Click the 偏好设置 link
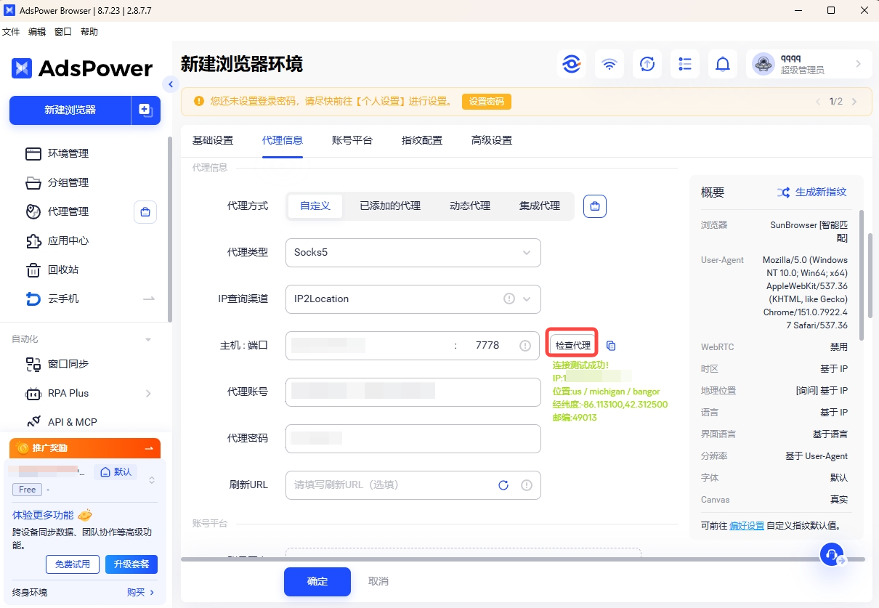 click(x=747, y=525)
